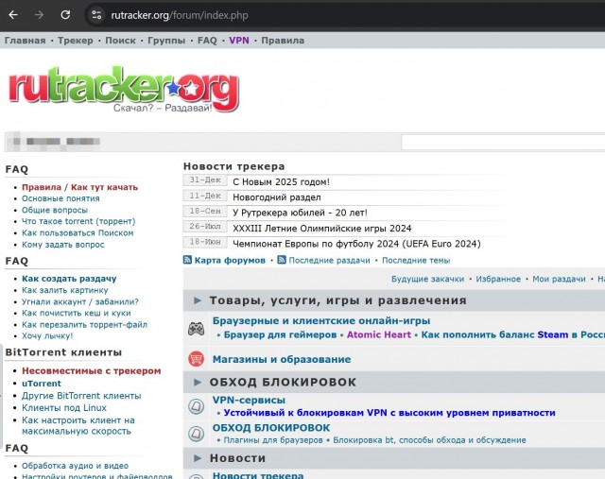Click RSS icon beside Карта форумов

(x=187, y=260)
